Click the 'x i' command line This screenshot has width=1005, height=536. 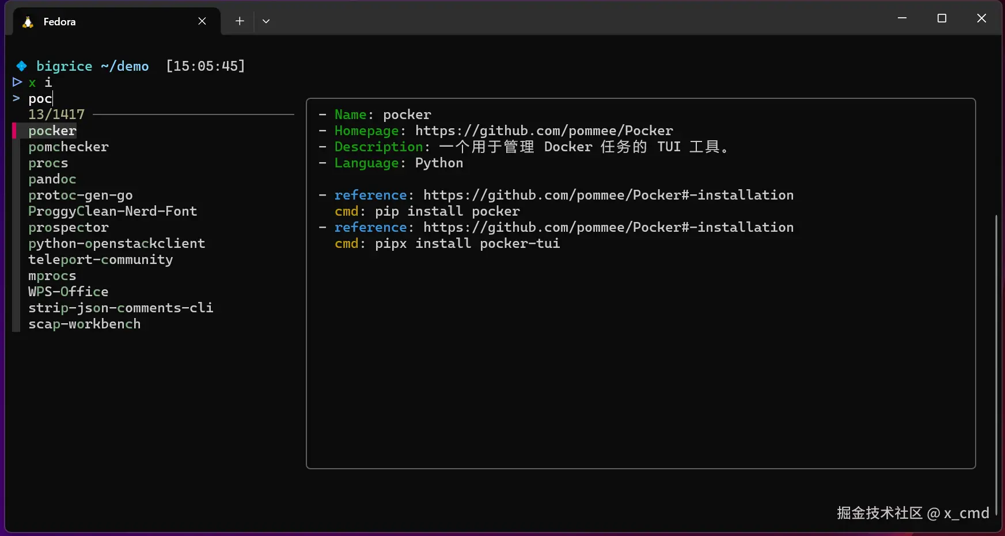40,83
